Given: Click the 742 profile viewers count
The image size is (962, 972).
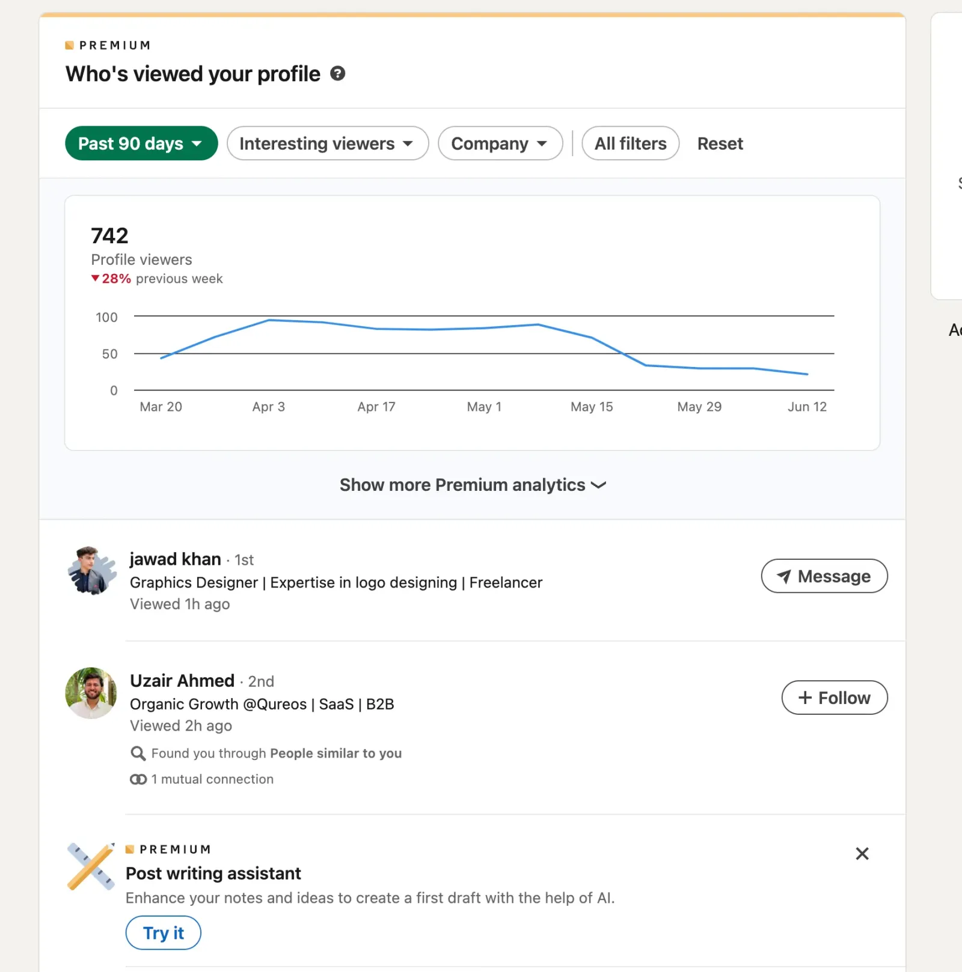Looking at the screenshot, I should coord(109,235).
